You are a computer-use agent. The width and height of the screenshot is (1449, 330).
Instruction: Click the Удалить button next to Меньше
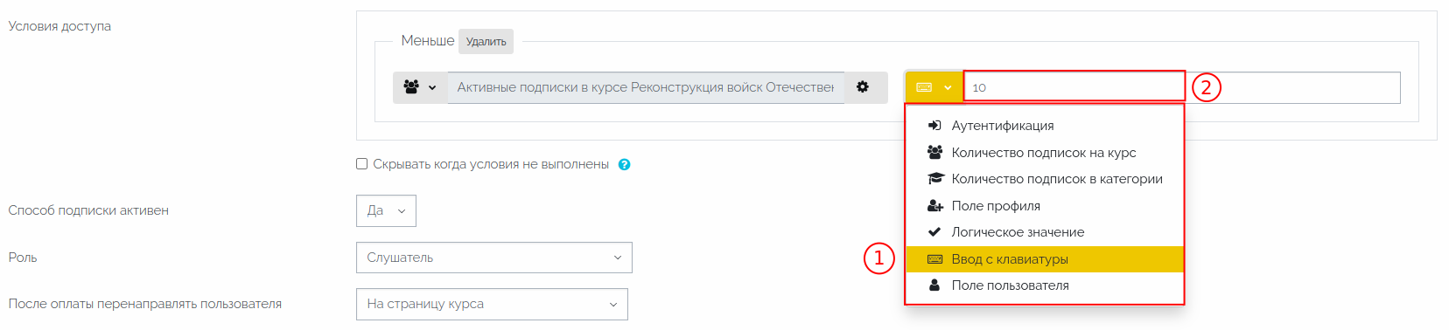(x=486, y=42)
